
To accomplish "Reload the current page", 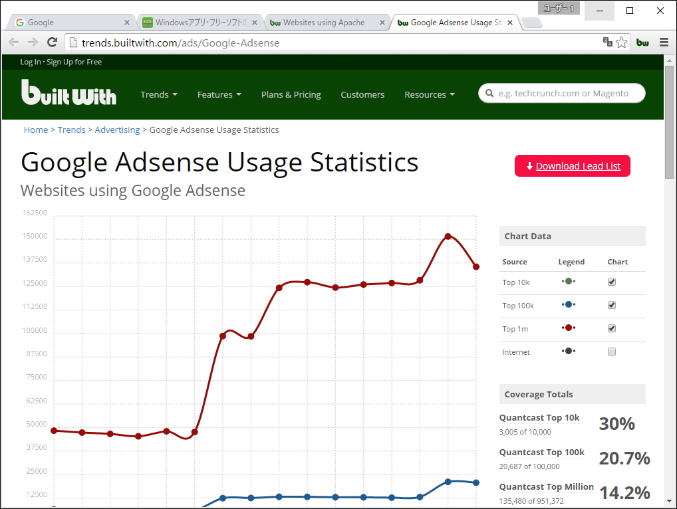I will (52, 42).
